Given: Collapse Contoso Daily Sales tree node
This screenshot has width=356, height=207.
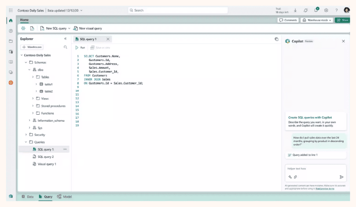Looking at the screenshot, I should 22,55.
